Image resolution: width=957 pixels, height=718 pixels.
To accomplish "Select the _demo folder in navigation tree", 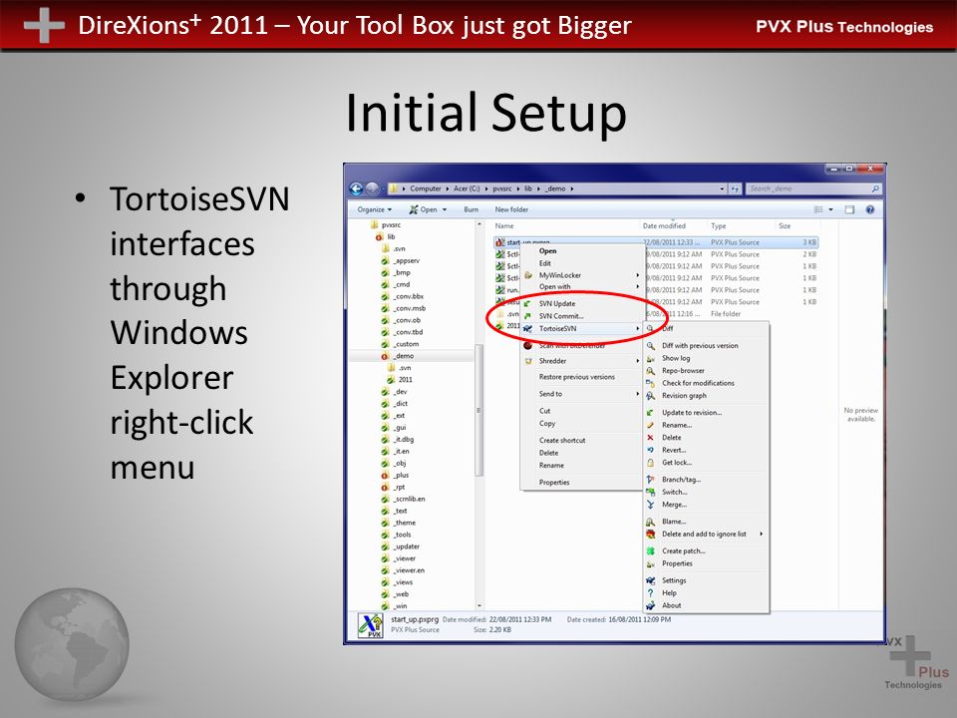I will [404, 356].
